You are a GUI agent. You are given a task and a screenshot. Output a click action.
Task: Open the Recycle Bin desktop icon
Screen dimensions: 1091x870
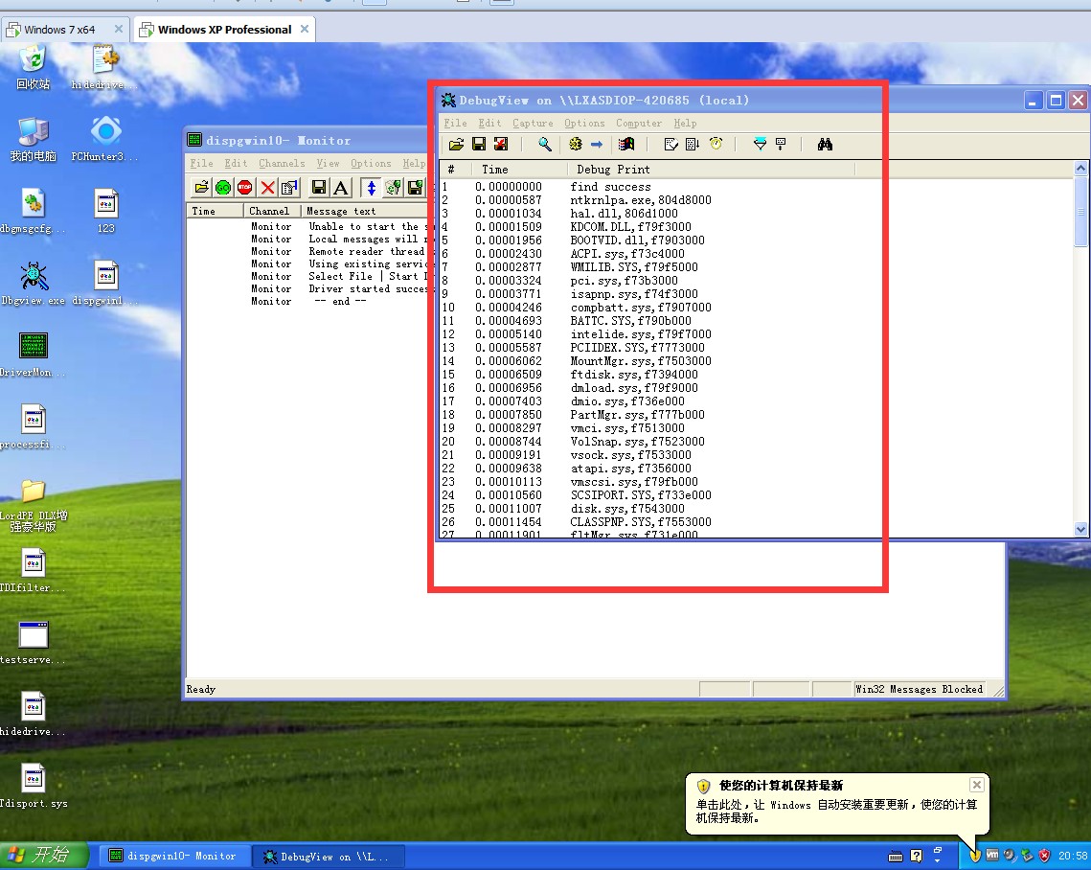tap(33, 67)
